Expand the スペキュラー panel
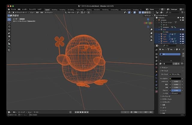Screen dimensions: 192x125 coord(166,102)
